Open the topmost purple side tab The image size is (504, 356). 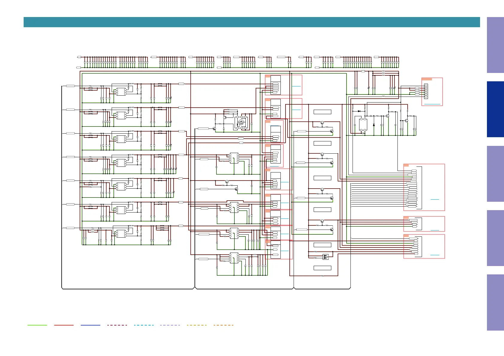[x=495, y=45]
